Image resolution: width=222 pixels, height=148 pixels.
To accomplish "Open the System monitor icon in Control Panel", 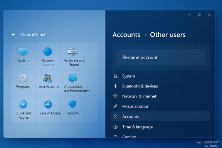I will click(x=23, y=52).
